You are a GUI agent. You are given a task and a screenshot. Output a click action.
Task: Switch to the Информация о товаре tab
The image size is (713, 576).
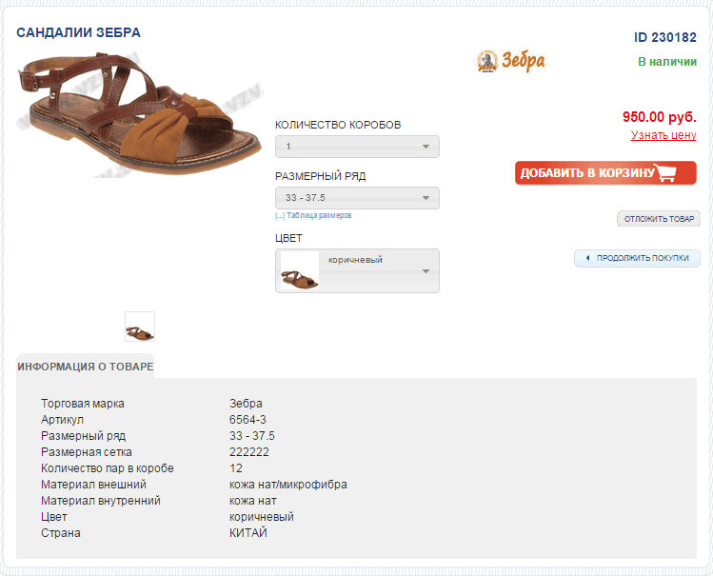[x=86, y=367]
